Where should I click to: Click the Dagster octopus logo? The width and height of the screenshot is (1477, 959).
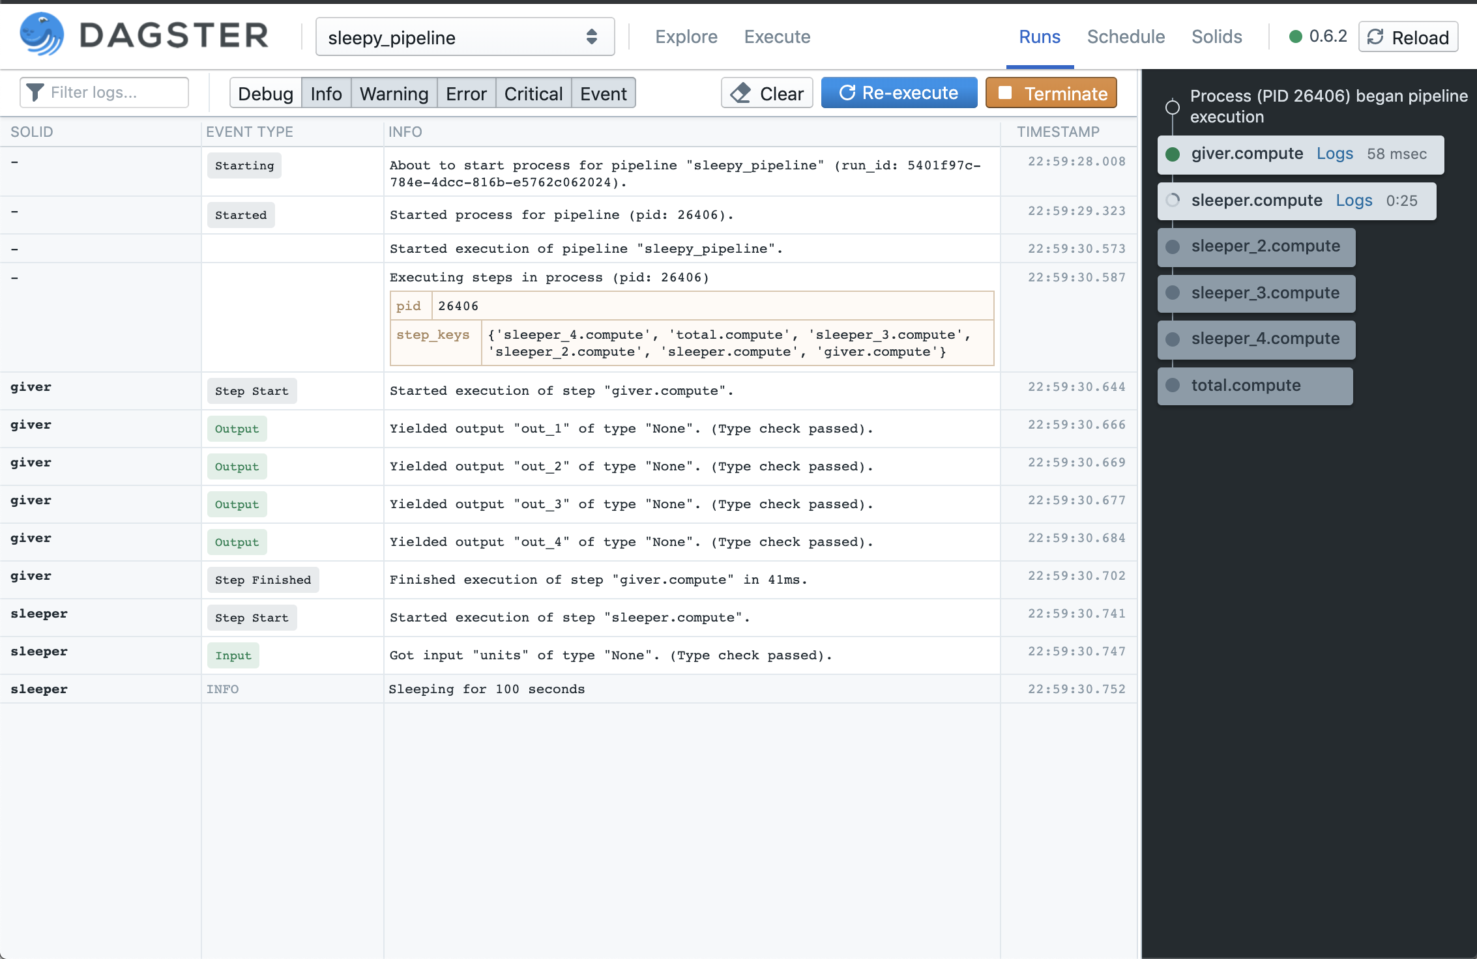[x=42, y=35]
